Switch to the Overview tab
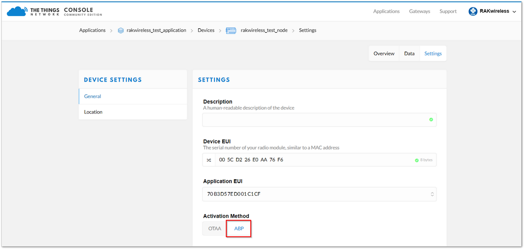Screen dimensions: 524x249 [x=384, y=54]
